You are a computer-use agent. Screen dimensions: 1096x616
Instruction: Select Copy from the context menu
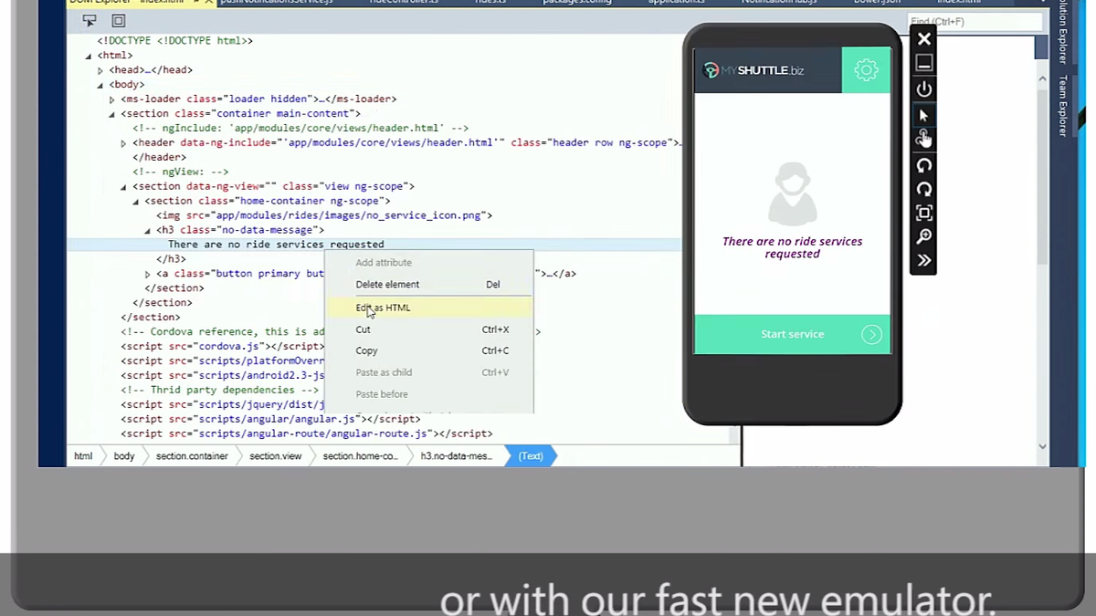[429, 350]
